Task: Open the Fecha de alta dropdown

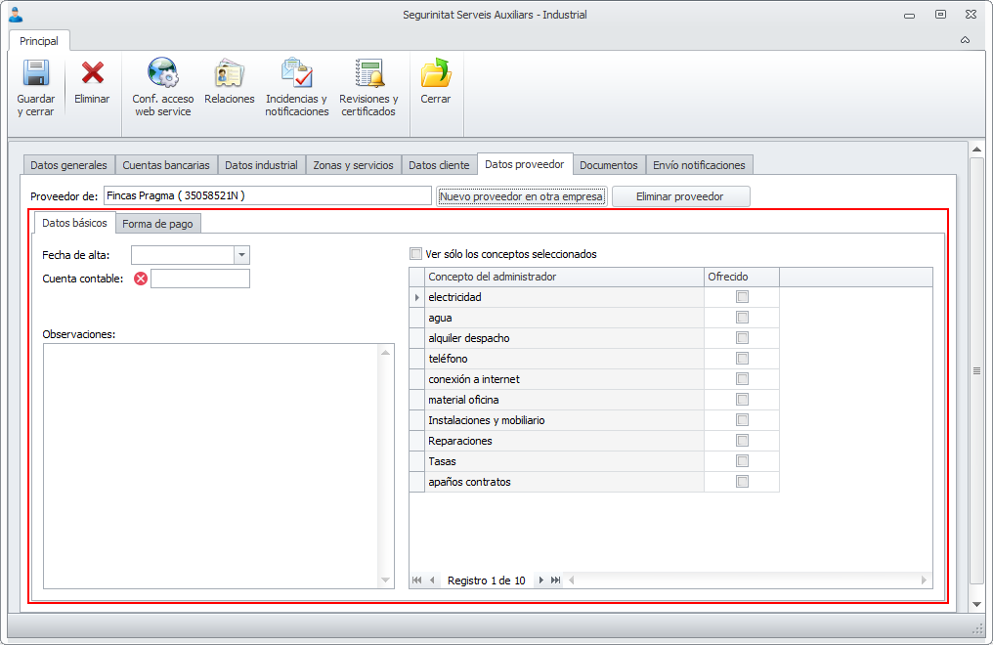Action: (241, 255)
